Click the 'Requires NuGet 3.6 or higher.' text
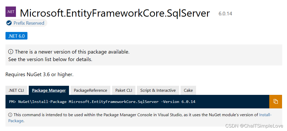 [x=39, y=74]
